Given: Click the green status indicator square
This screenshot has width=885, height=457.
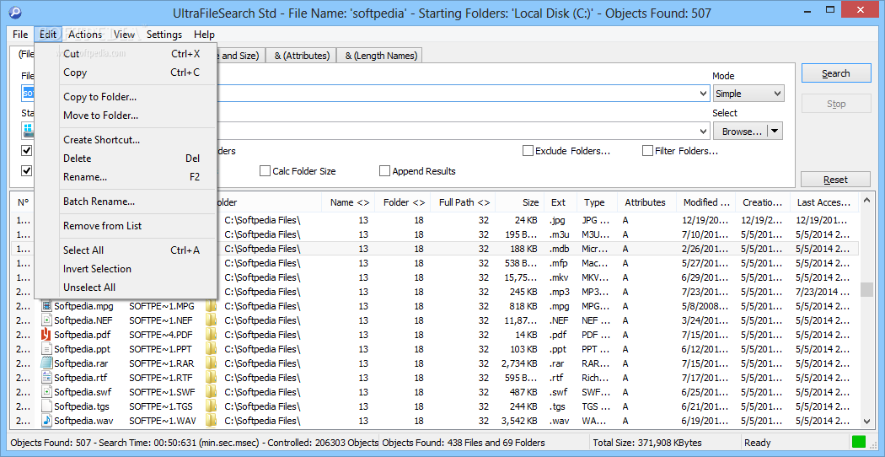Looking at the screenshot, I should point(859,443).
